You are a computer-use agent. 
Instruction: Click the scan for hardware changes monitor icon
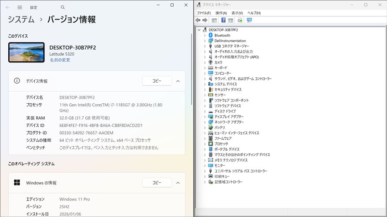click(x=249, y=20)
